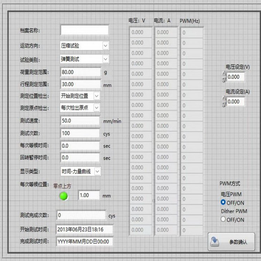Click the 电压设定(V) value 0.000 field
261x261 pixels.
236,77
